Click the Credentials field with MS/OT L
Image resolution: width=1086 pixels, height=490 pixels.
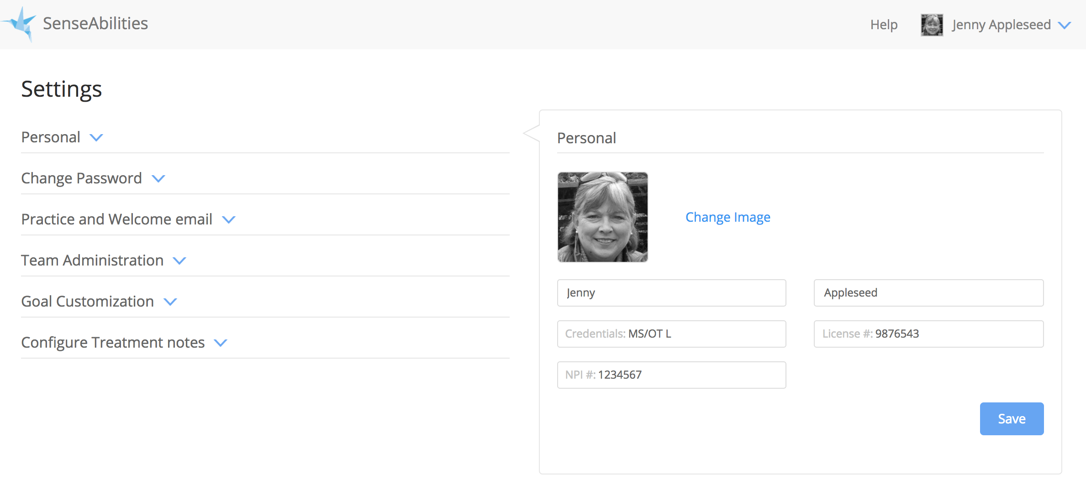click(671, 334)
